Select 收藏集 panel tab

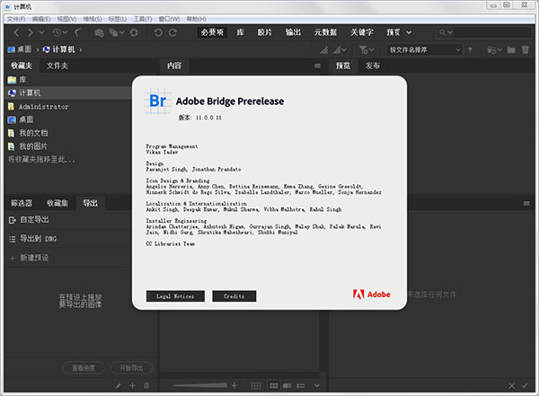[57, 203]
